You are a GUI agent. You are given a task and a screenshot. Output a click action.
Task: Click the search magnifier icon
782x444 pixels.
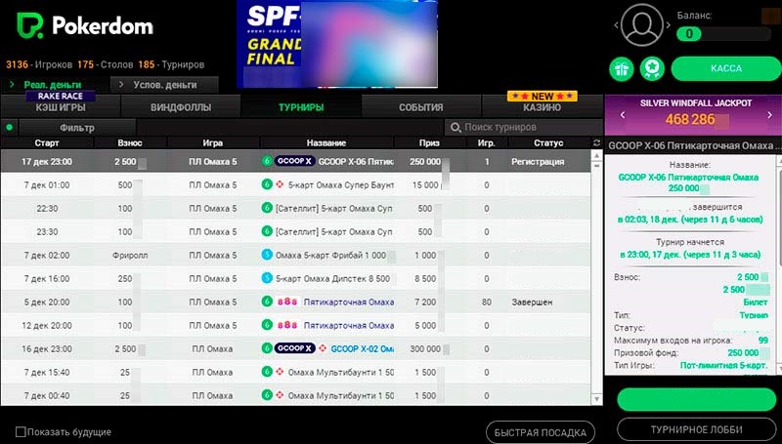click(x=456, y=128)
